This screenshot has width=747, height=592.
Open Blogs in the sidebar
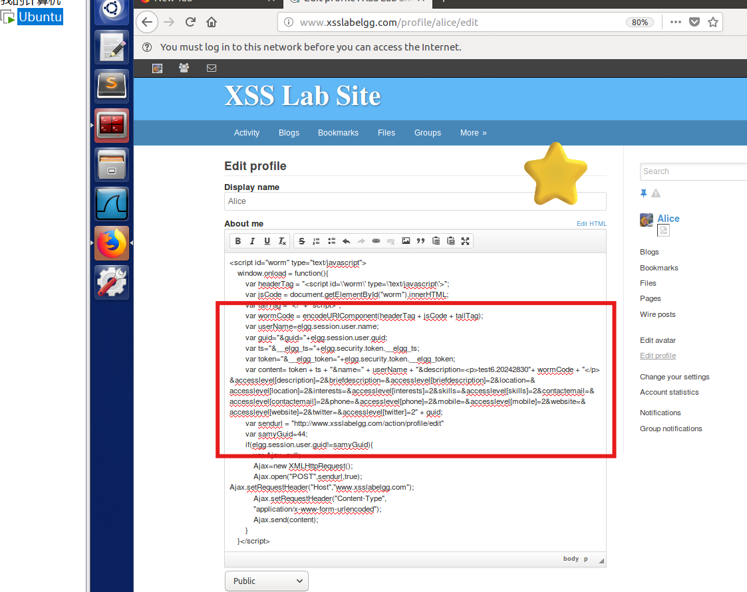649,252
